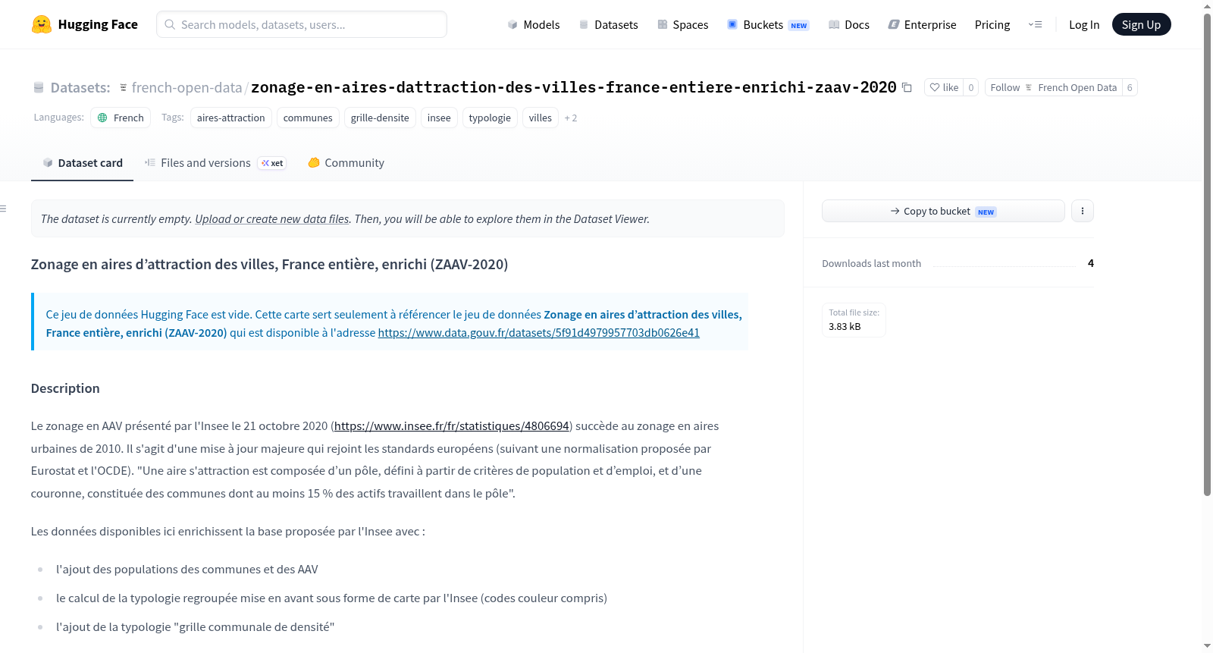
Task: Click Upload or create new data files link
Action: click(272, 218)
